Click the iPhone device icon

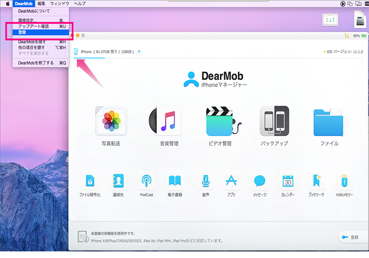pyautogui.click(x=76, y=52)
